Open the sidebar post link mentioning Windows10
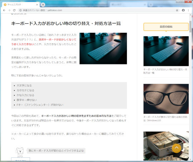Image resolution: width=193 pixels, height=162 pixels. (165, 119)
